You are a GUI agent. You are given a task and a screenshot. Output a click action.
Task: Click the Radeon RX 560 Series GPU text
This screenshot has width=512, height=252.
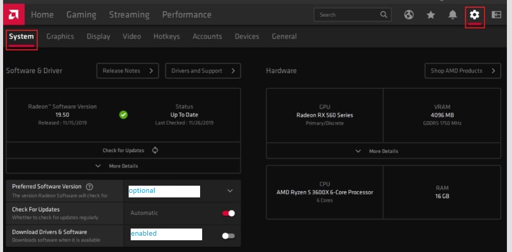pyautogui.click(x=325, y=115)
